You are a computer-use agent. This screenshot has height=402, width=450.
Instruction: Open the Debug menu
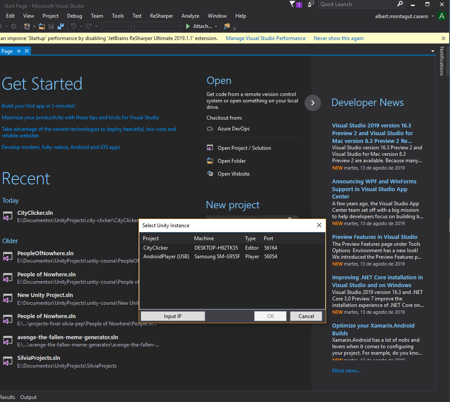click(74, 16)
